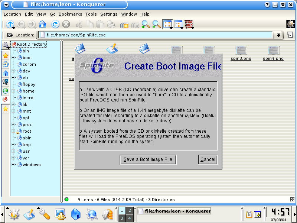Expand the boot folder in tree
This screenshot has width=297, height=223.
point(14,58)
